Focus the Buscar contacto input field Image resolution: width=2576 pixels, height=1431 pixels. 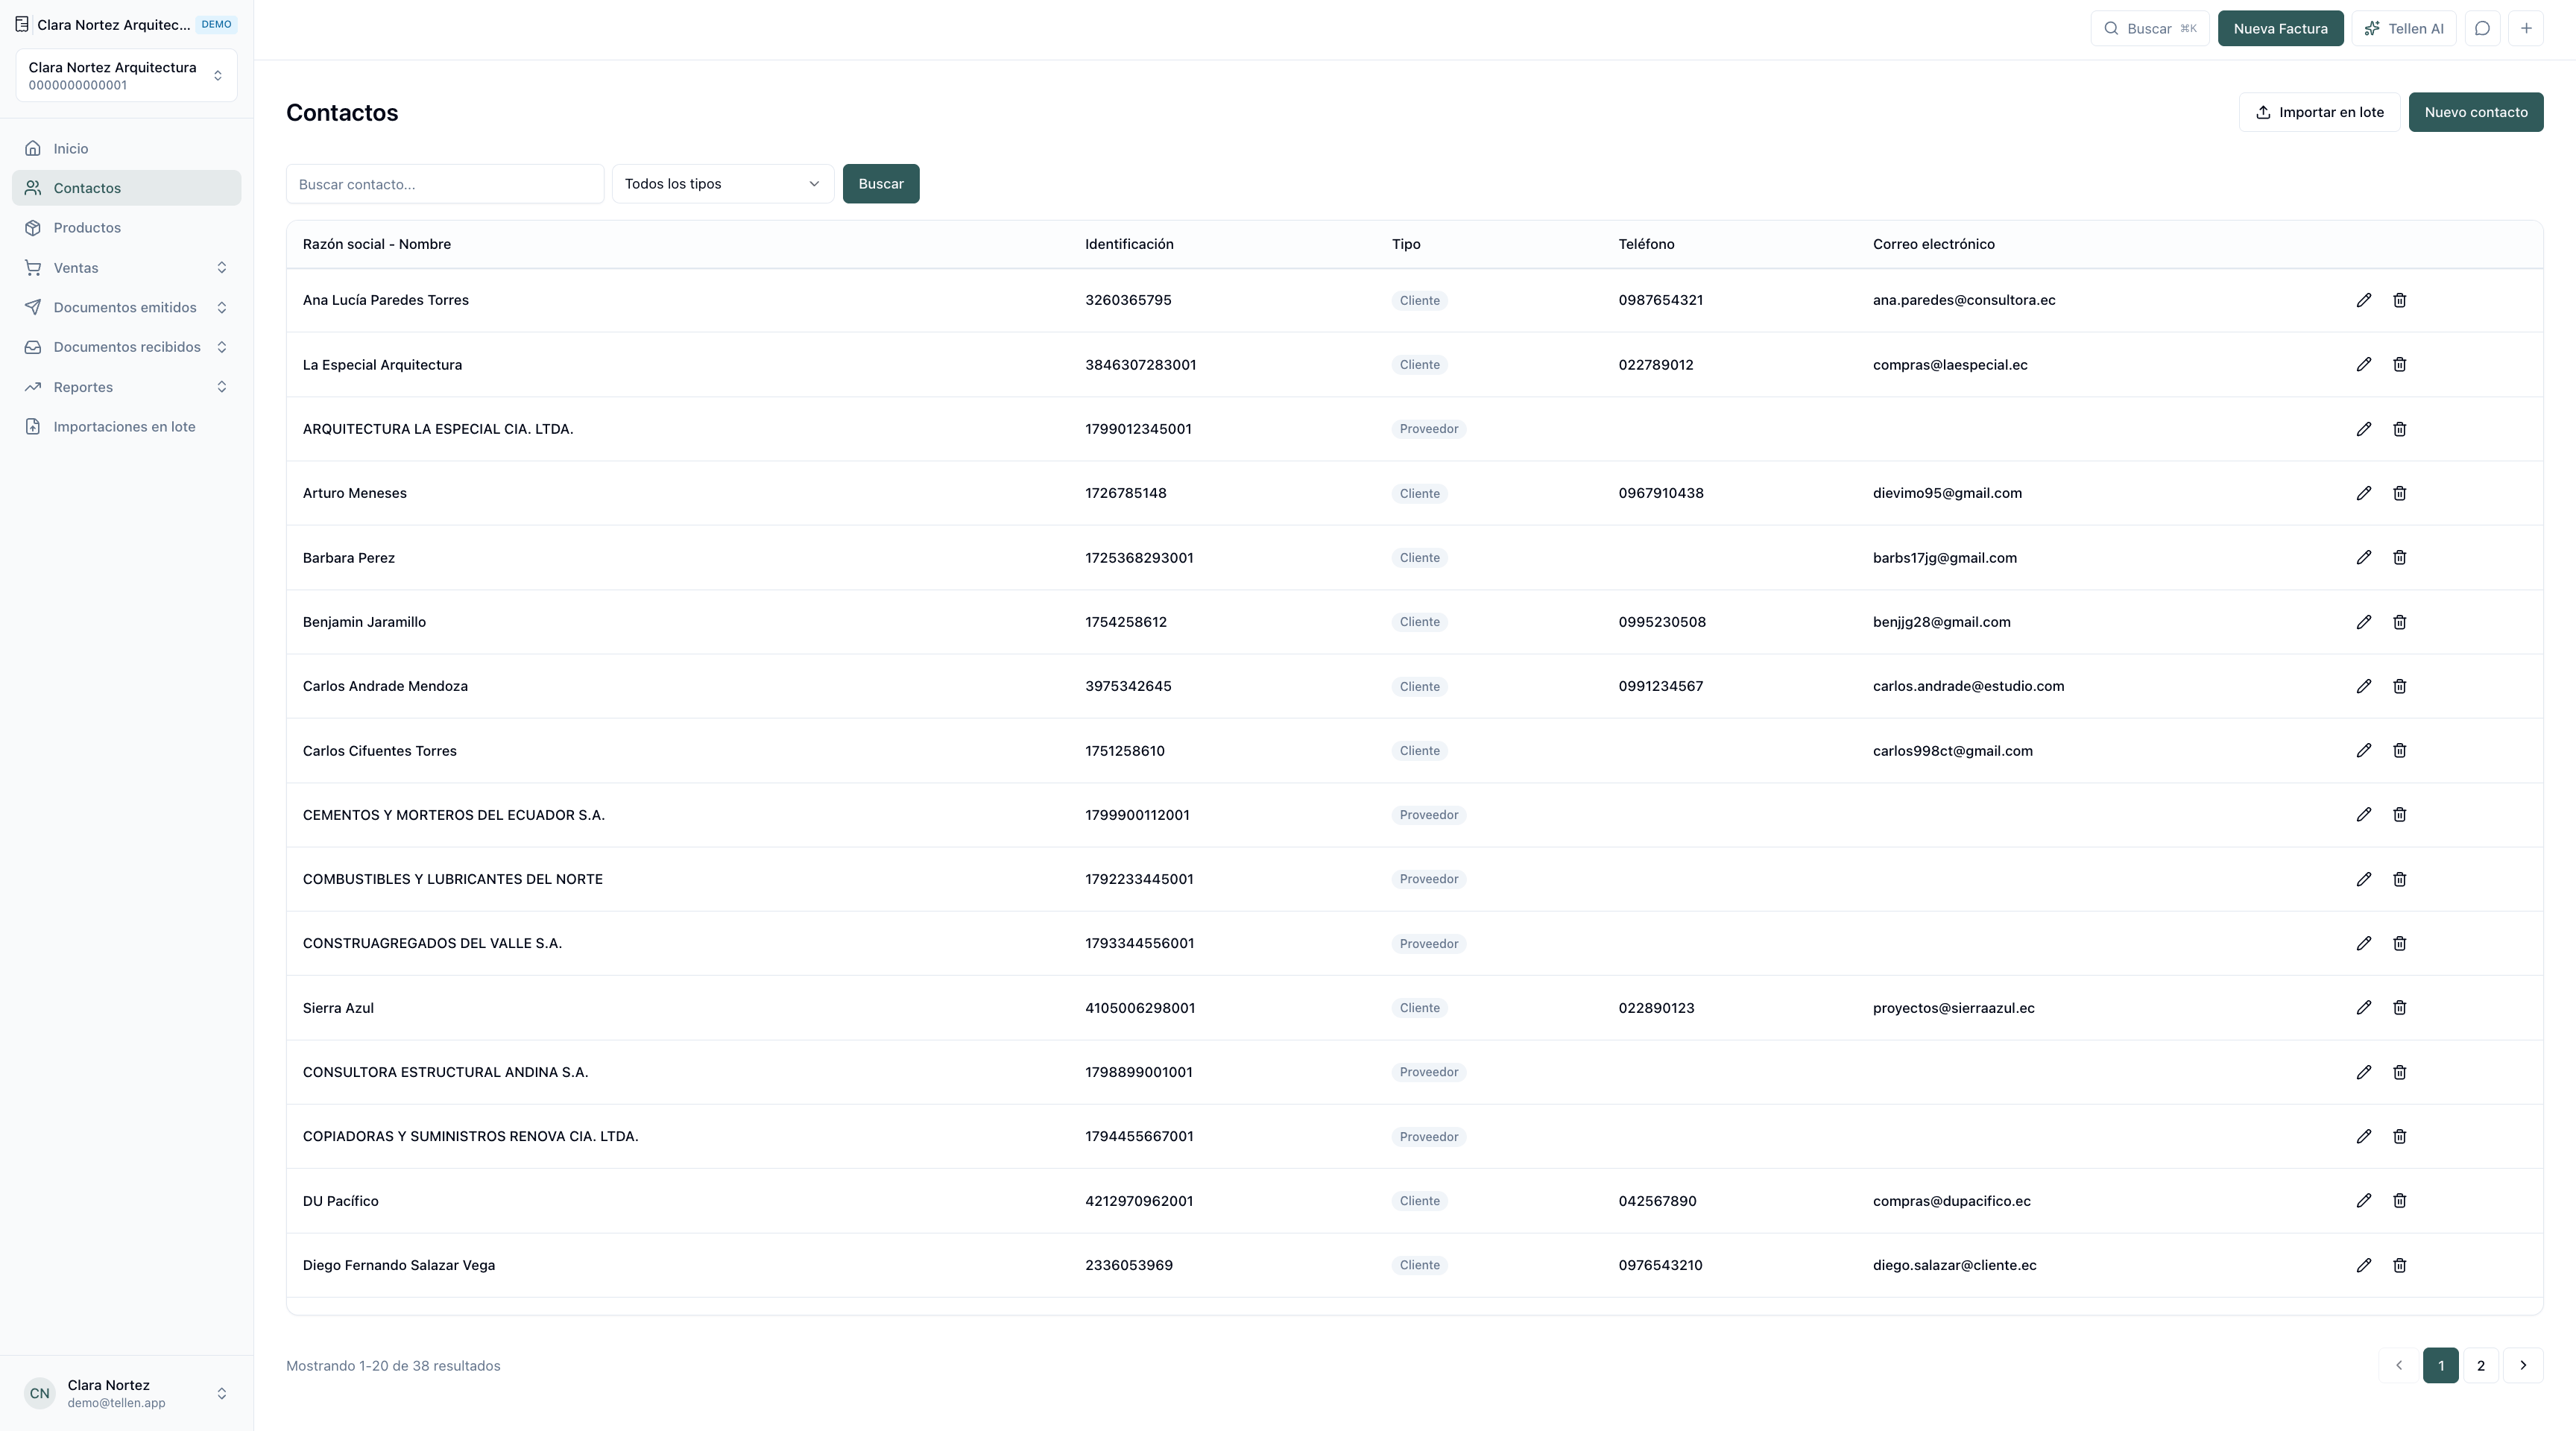[x=445, y=184]
